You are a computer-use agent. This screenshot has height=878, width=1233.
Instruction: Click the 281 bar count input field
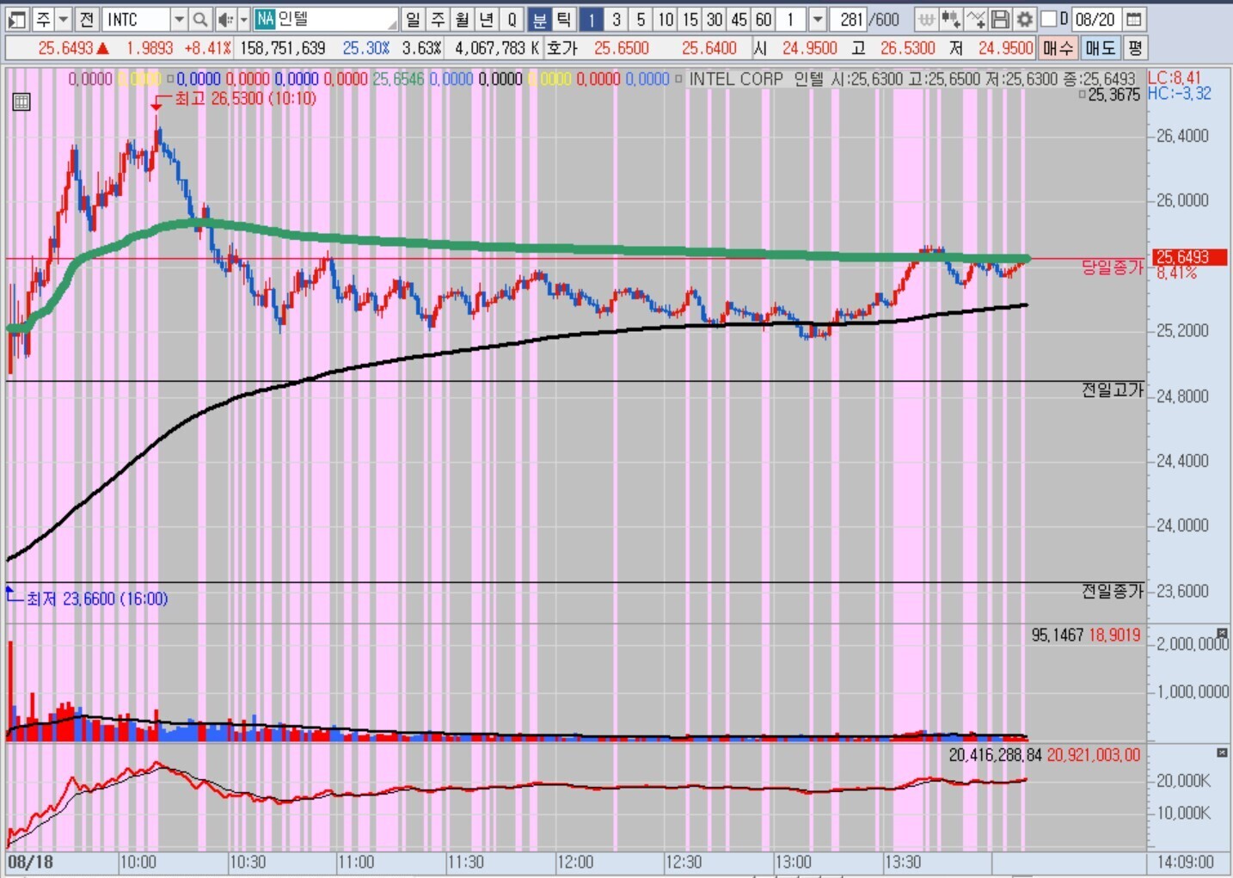click(x=848, y=19)
